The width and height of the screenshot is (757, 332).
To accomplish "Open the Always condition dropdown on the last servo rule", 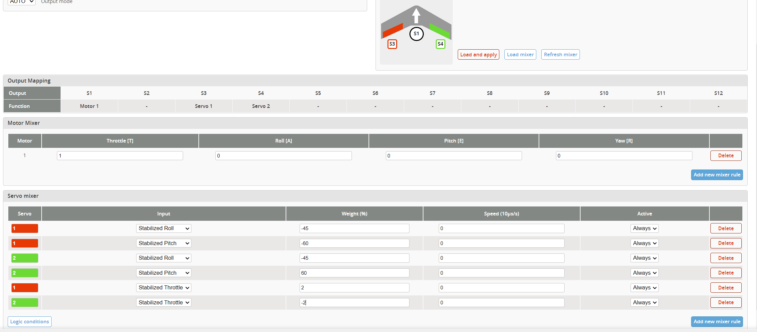I will [643, 302].
